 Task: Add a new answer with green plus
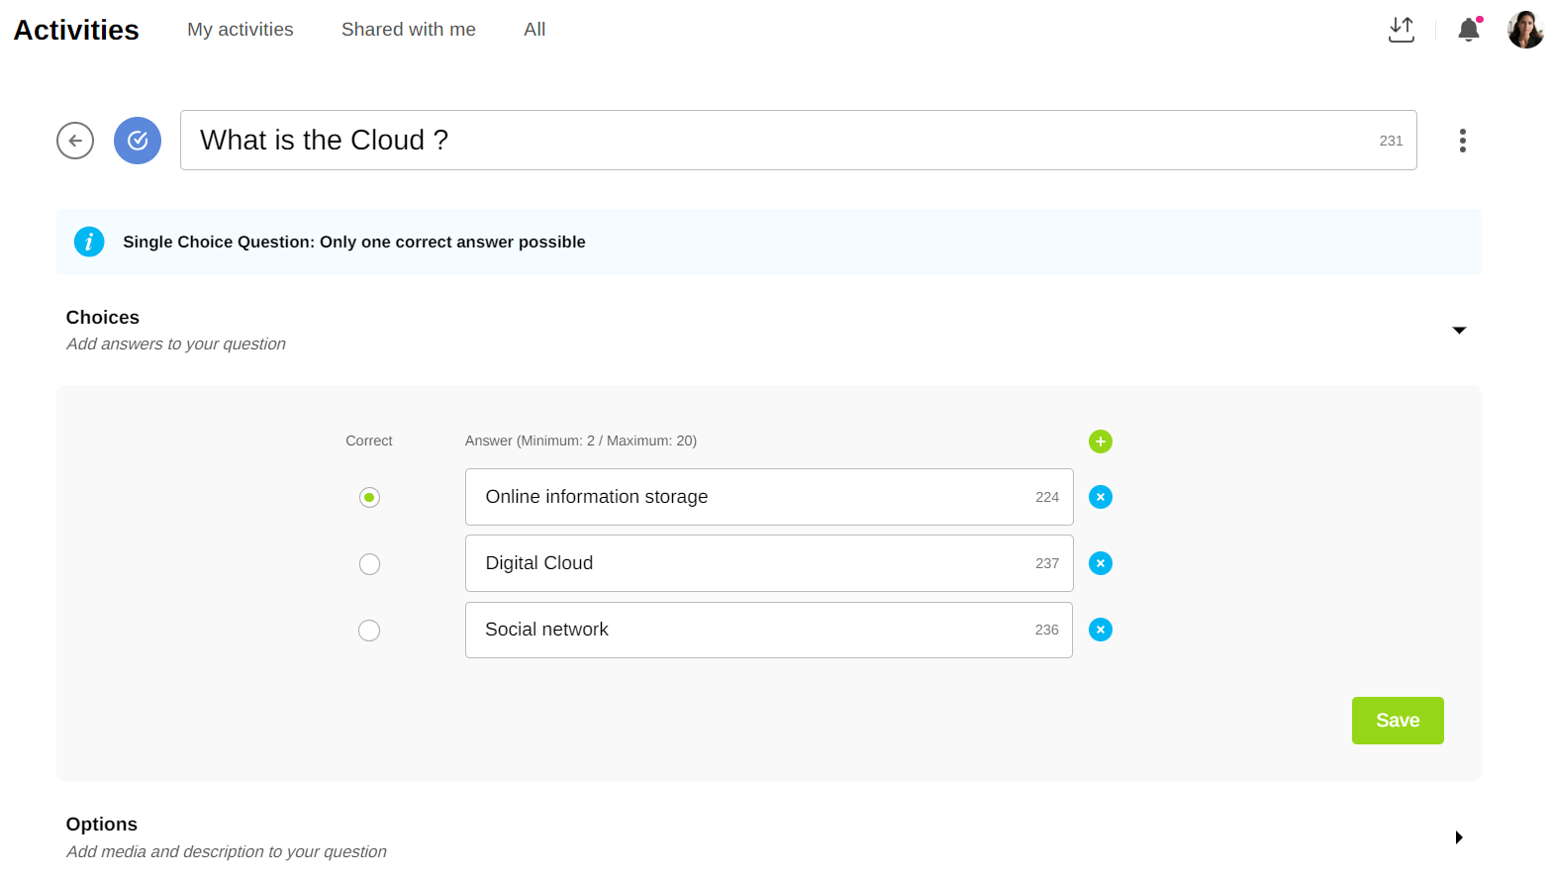click(1100, 441)
